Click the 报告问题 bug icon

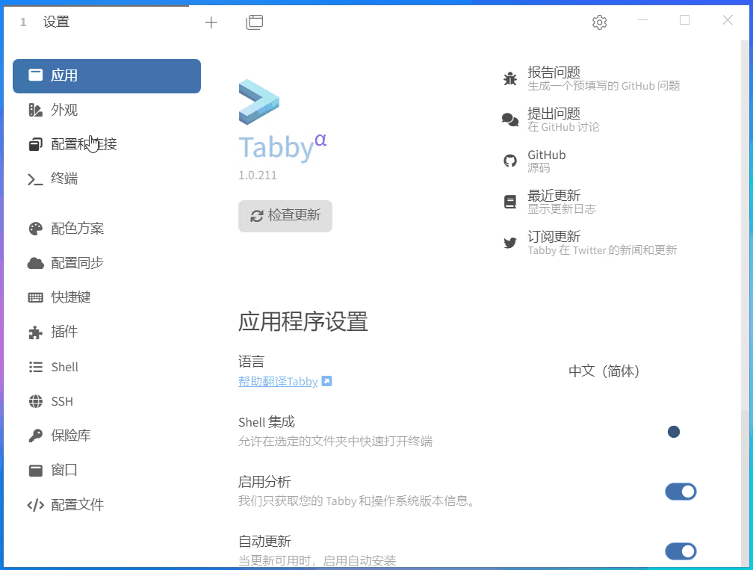(x=509, y=77)
